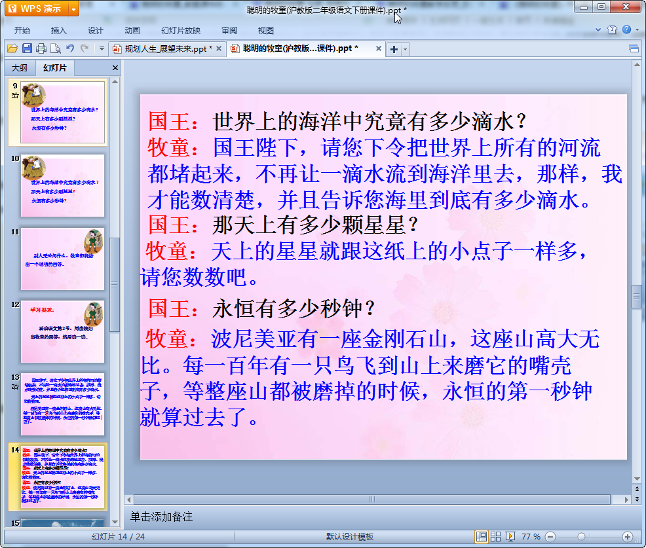Go to previous slide double-arrow button
Screen dimensions: 646x548
click(637, 488)
